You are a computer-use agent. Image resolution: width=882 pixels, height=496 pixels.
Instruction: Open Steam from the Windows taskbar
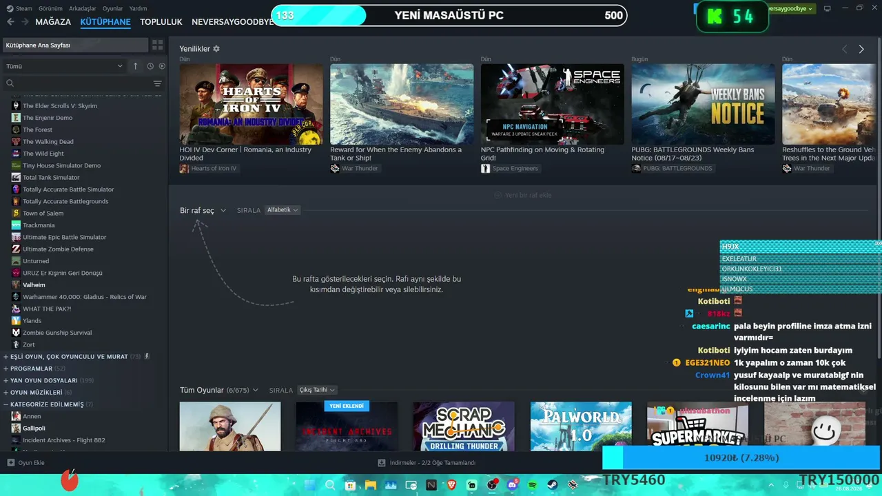(x=553, y=485)
